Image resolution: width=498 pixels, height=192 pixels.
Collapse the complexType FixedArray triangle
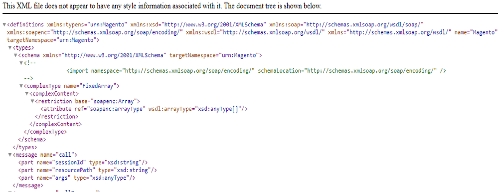point(21,86)
